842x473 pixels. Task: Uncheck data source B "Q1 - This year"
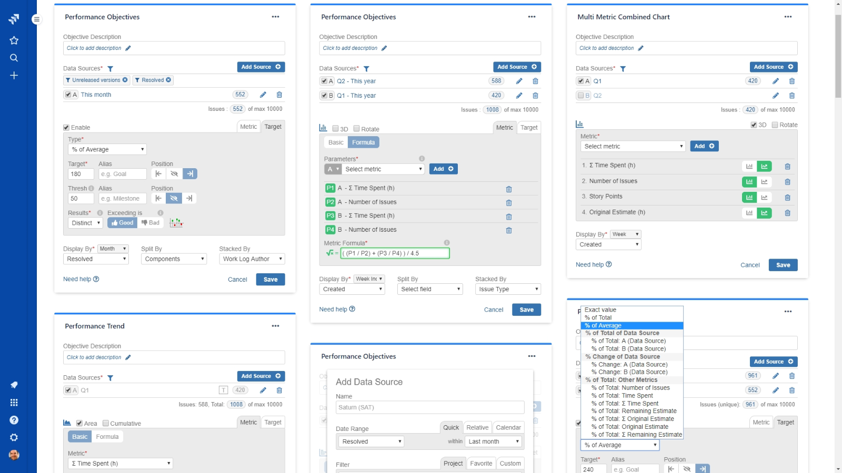(324, 95)
